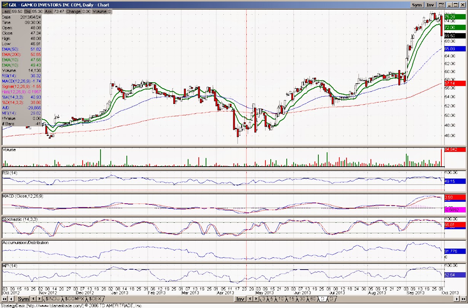Click the Sym button in title bar
The image size is (468, 308).
417,5
